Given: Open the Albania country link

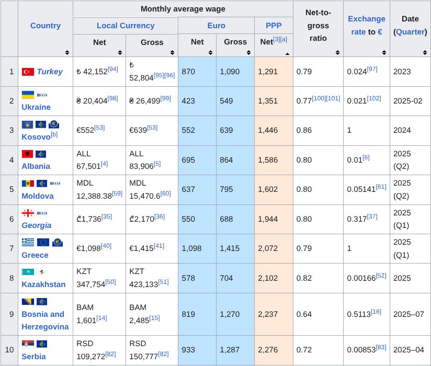Looking at the screenshot, I should click(36, 166).
